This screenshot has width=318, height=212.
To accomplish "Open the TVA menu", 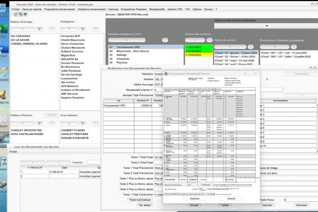I will [187, 9].
